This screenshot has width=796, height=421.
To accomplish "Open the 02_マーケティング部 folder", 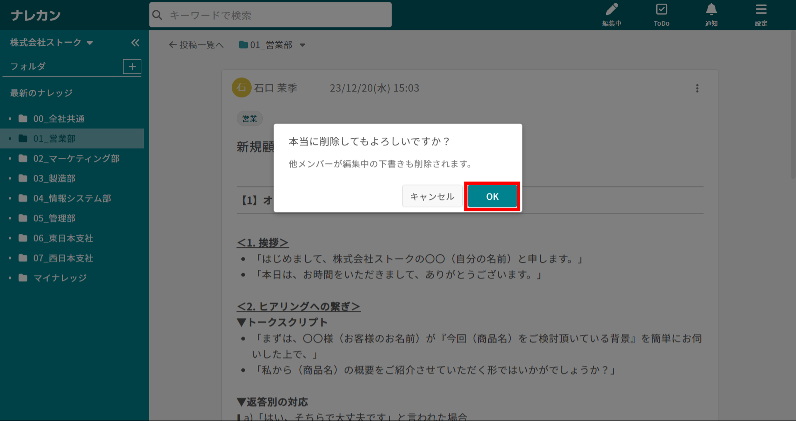I will pyautogui.click(x=76, y=159).
